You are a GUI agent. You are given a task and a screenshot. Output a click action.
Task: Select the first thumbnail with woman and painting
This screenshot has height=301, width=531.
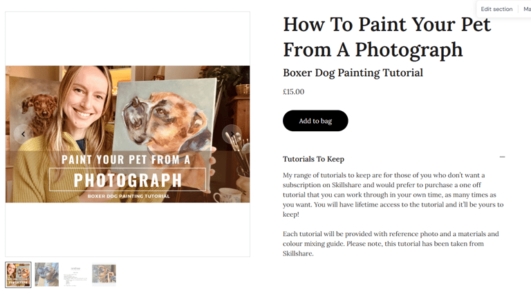[x=19, y=275]
